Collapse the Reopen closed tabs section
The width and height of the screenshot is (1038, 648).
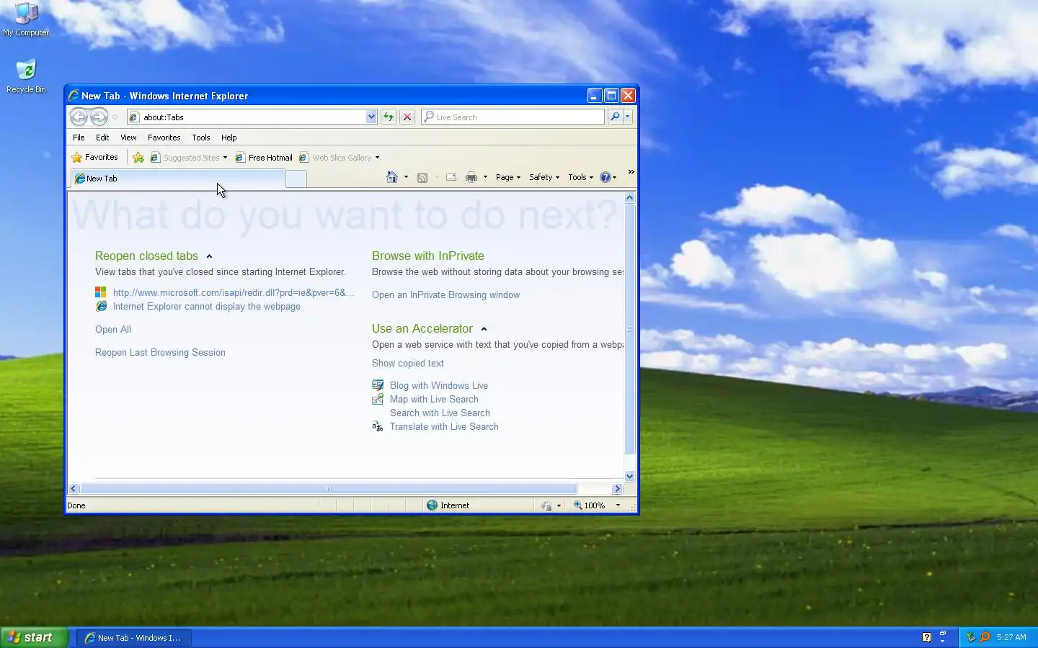[x=209, y=256]
